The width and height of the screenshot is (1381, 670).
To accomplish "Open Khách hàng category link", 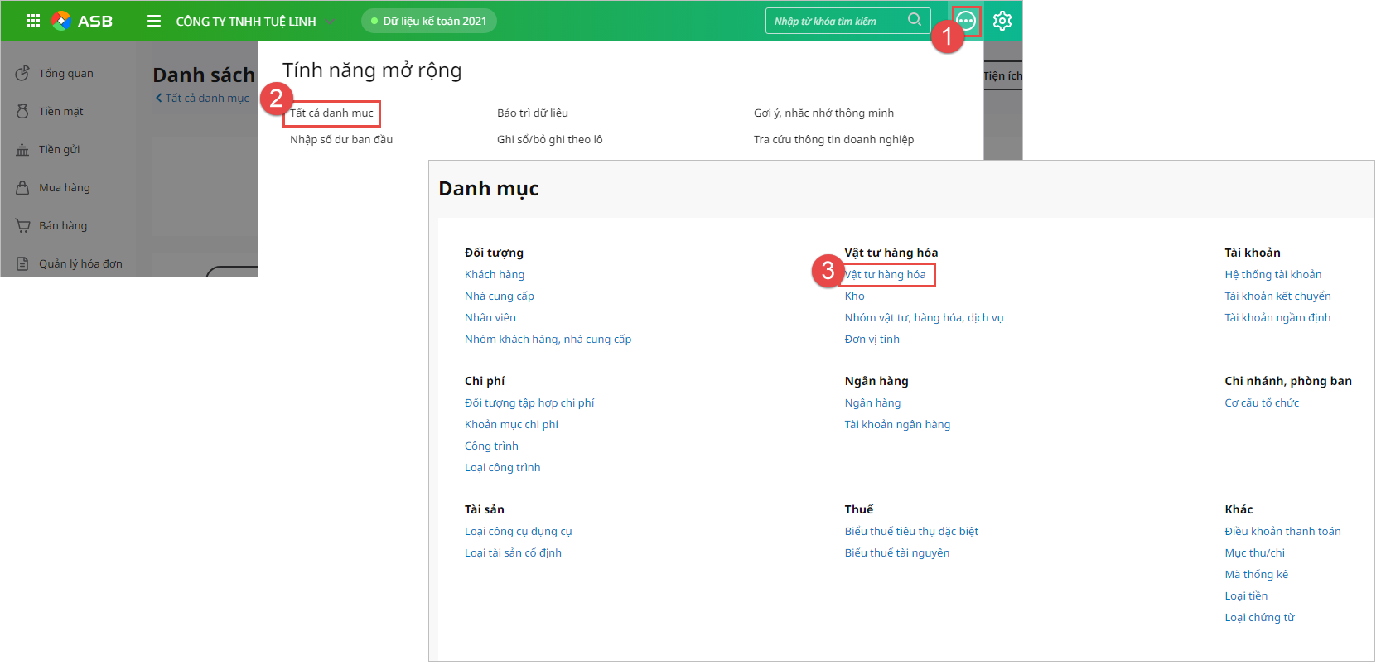I will tap(495, 275).
